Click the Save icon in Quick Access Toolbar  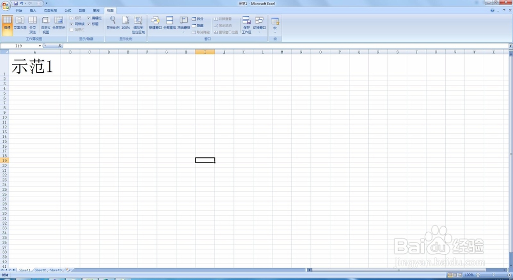(x=16, y=3)
